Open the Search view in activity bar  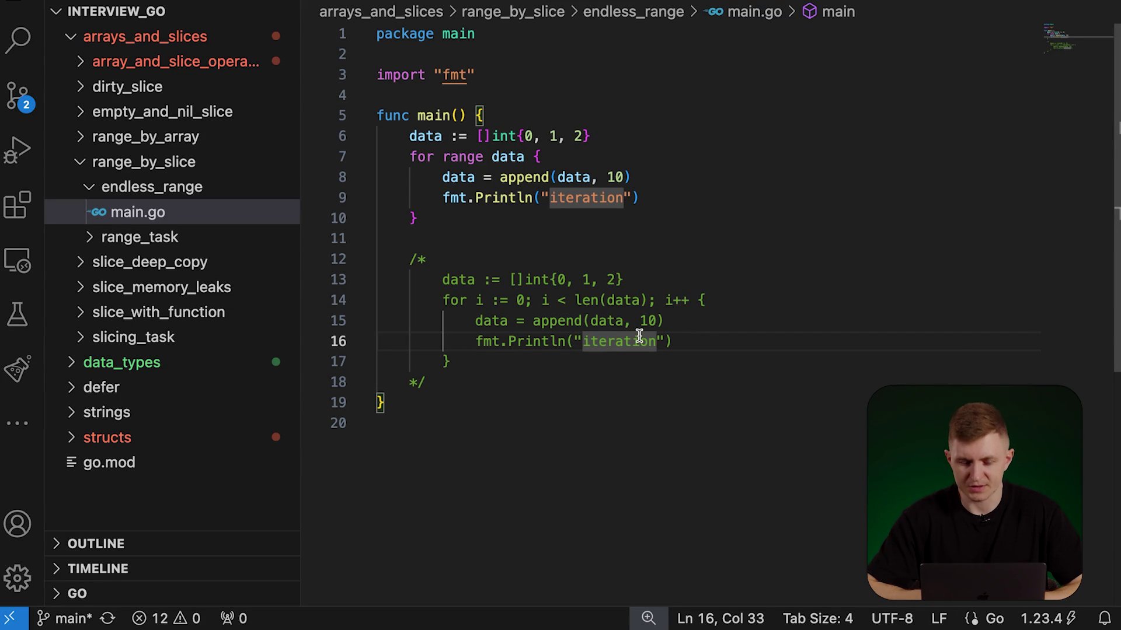(x=18, y=41)
